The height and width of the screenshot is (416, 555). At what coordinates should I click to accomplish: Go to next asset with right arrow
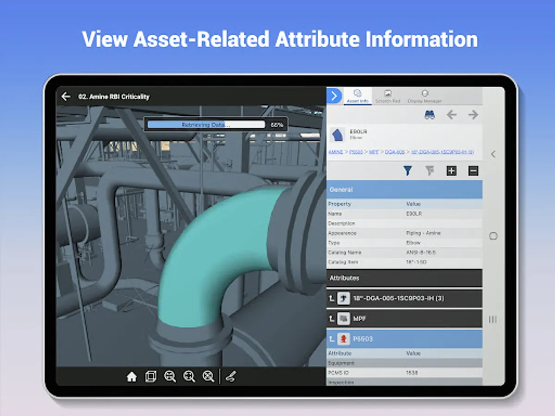coord(473,115)
